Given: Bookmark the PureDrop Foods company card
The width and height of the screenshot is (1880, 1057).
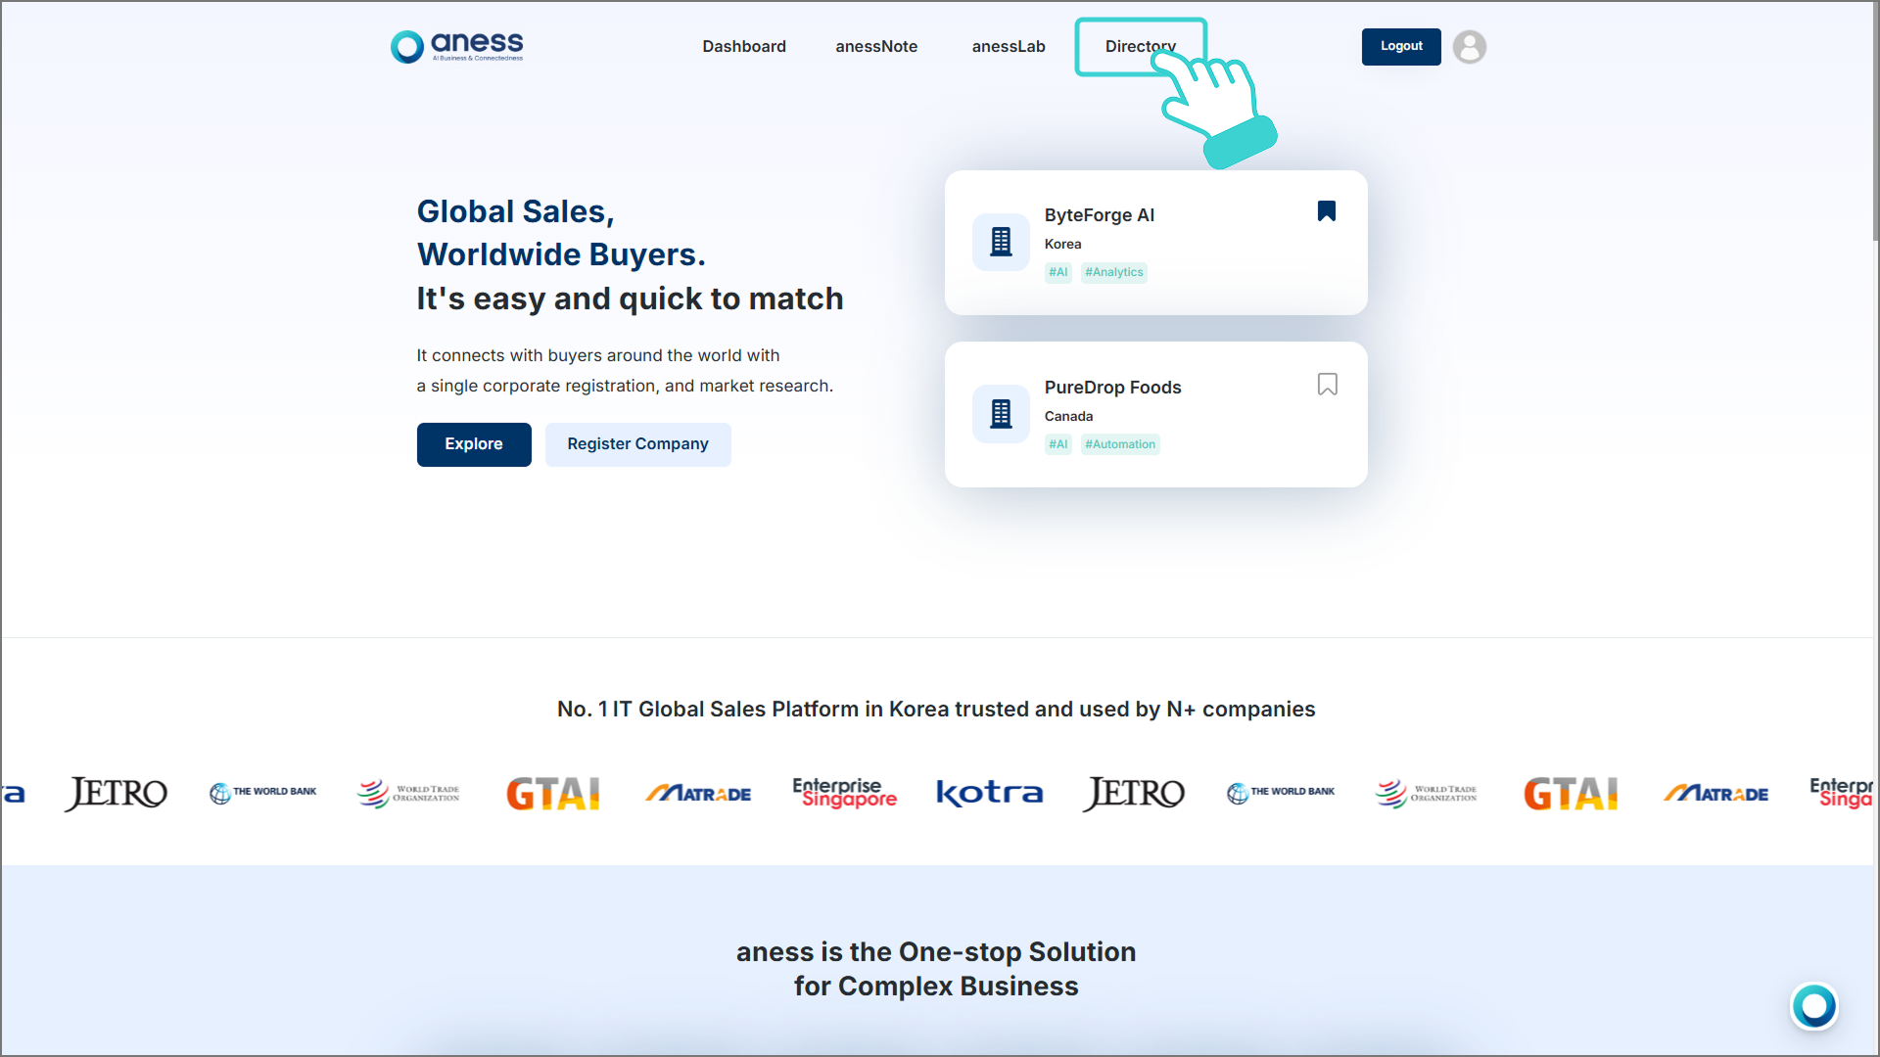Looking at the screenshot, I should 1327,385.
